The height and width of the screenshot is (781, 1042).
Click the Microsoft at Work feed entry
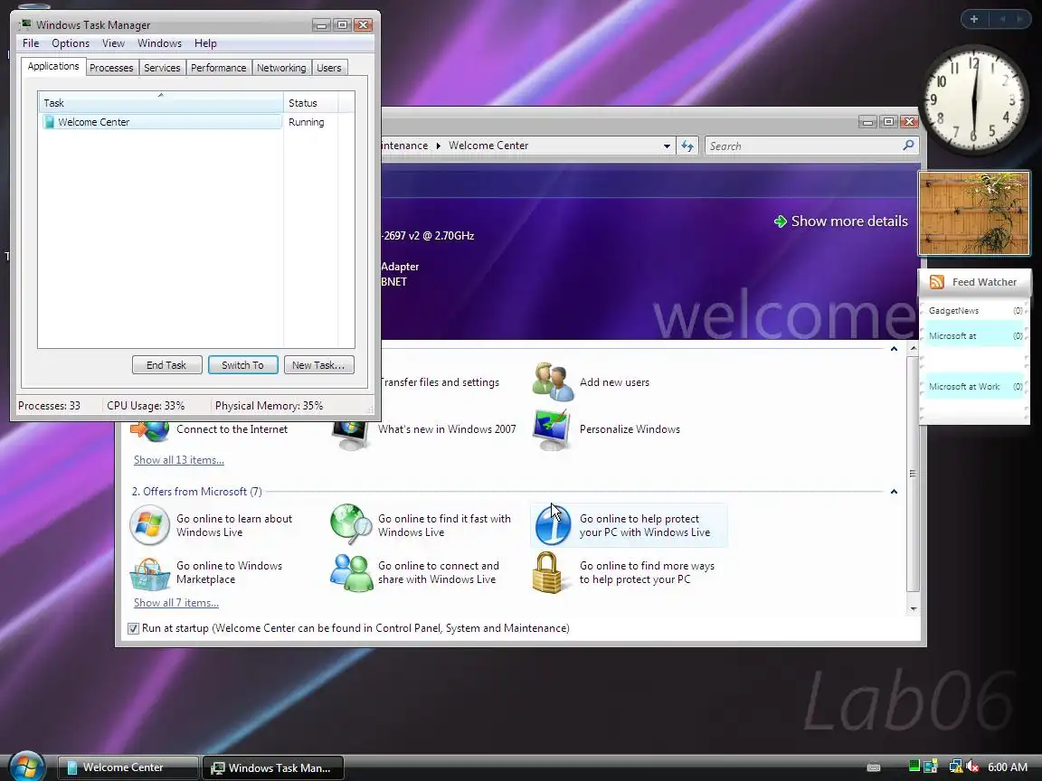pyautogui.click(x=974, y=387)
